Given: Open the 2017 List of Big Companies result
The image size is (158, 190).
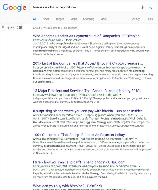Looking at the screenshot, I should pyautogui.click(x=88, y=63).
